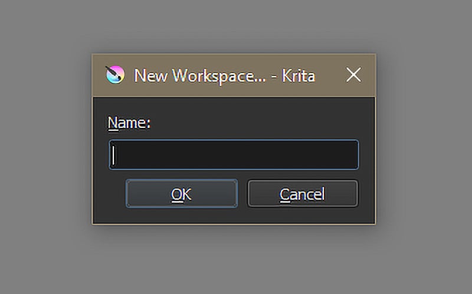Dismiss the dialog via the Cancel button
The width and height of the screenshot is (472, 294).
(x=303, y=194)
